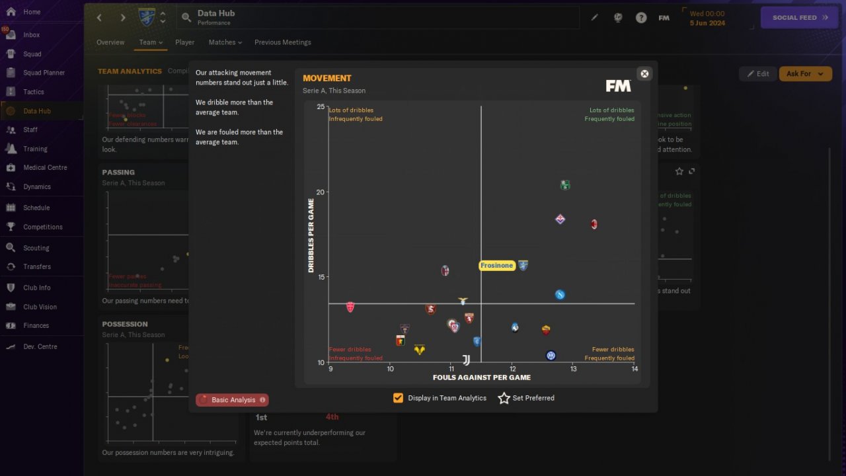This screenshot has width=846, height=476.
Task: Click the Set Preferred star
Action: pos(504,398)
